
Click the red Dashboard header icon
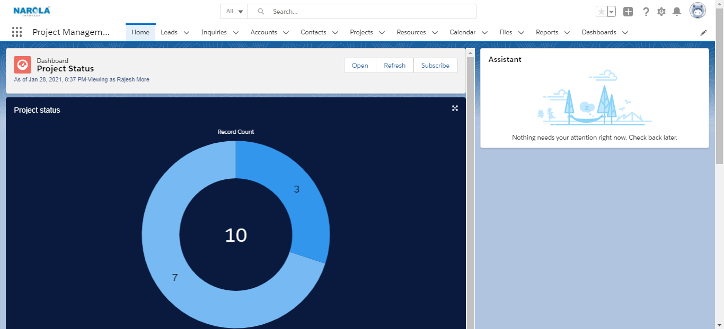coord(22,65)
